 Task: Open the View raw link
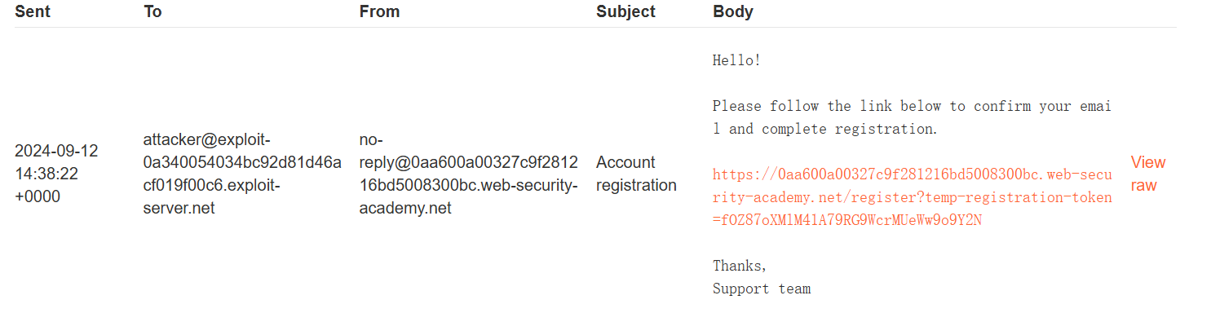1148,174
